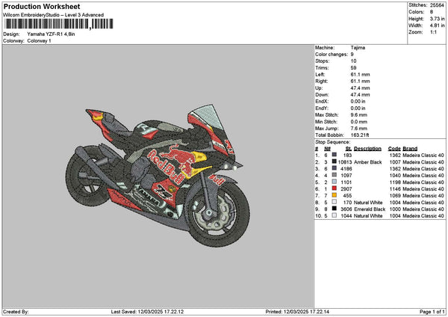Select 'Natural White' description in row 8
Viewport: 448px width, 317px height.
click(x=368, y=203)
